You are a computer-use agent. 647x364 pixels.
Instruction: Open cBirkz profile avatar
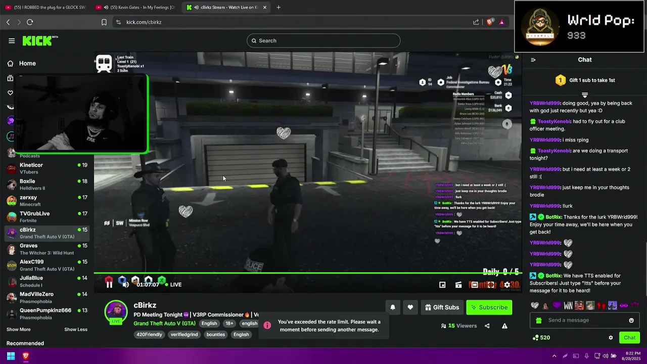pos(116,312)
